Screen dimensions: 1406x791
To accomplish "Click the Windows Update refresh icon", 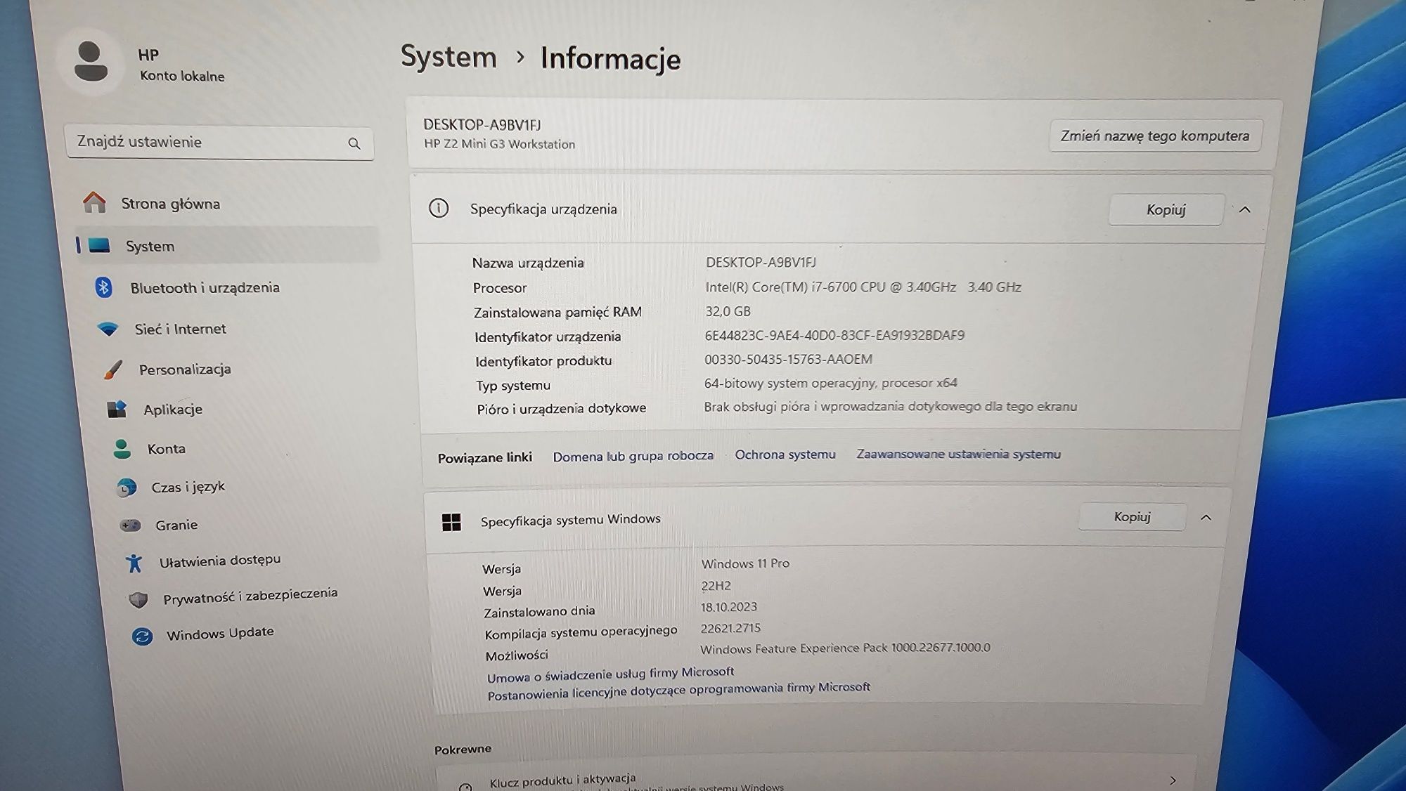I will point(143,636).
